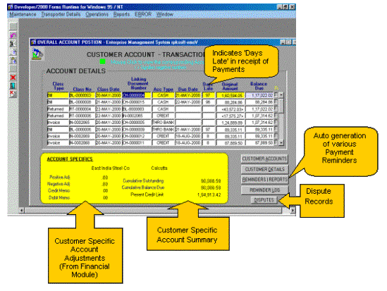Click the CUSTOMER ACCOUNTS button
The width and height of the screenshot is (387, 291).
tap(264, 159)
